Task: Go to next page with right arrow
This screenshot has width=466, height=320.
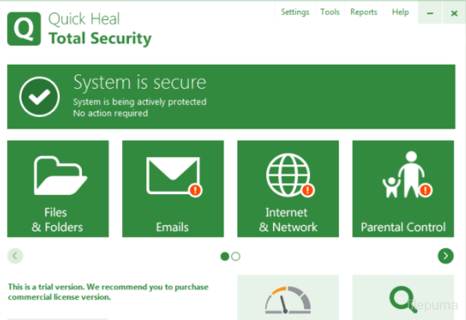Action: coord(445,256)
